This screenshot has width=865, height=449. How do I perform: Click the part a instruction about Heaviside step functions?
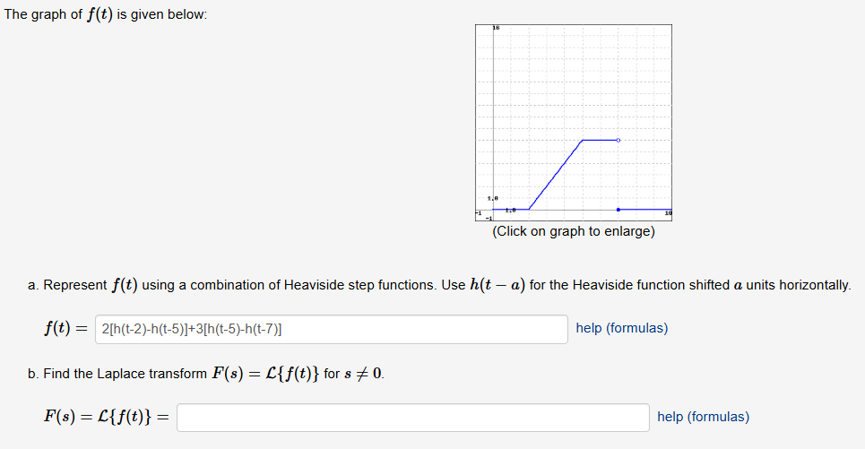(x=439, y=285)
